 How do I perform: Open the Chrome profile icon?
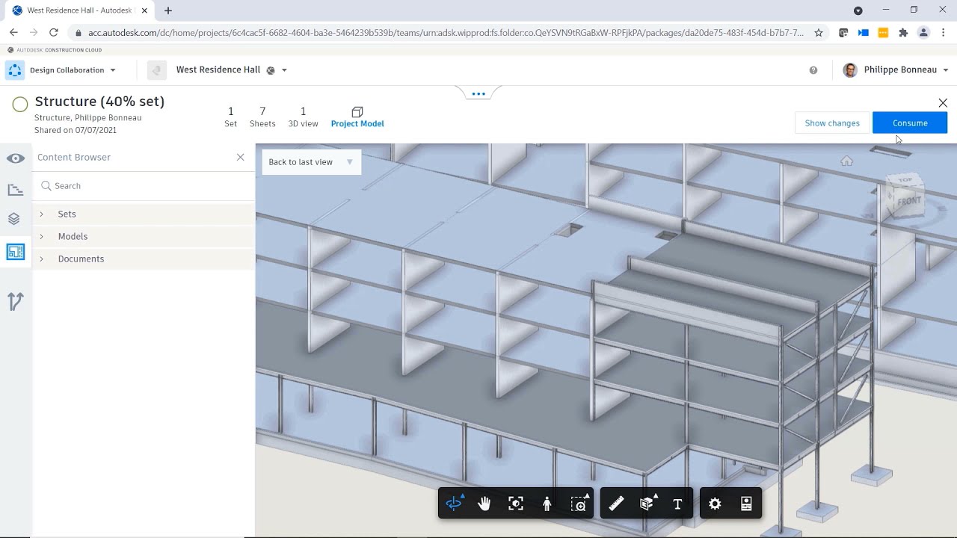point(923,33)
